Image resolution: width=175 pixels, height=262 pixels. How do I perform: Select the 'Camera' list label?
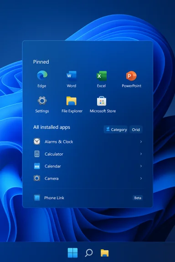51,178
